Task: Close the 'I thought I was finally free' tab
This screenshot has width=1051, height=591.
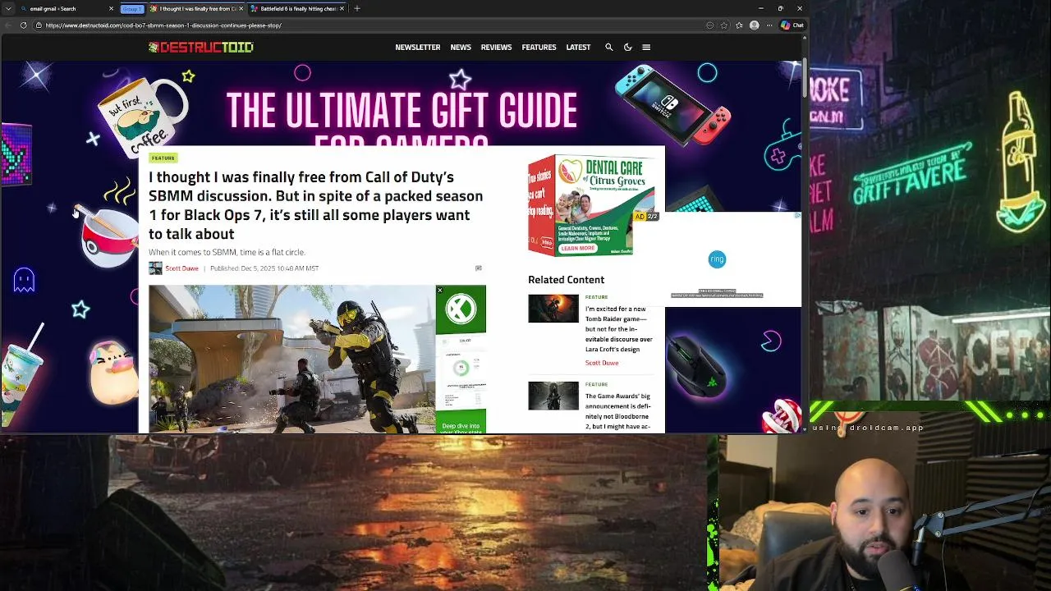Action: tap(241, 8)
